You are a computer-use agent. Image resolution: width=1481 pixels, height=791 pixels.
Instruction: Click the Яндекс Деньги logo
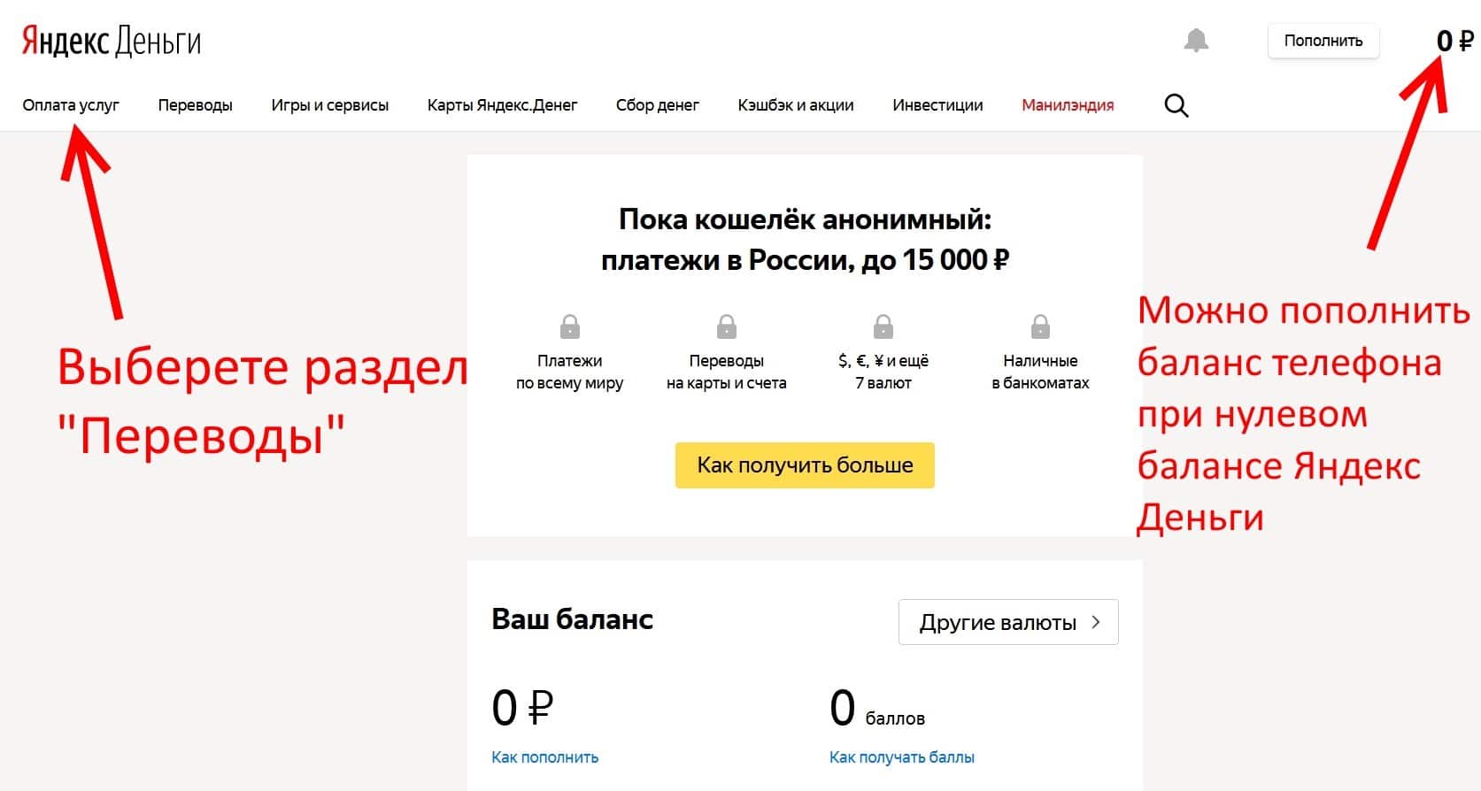pos(112,42)
